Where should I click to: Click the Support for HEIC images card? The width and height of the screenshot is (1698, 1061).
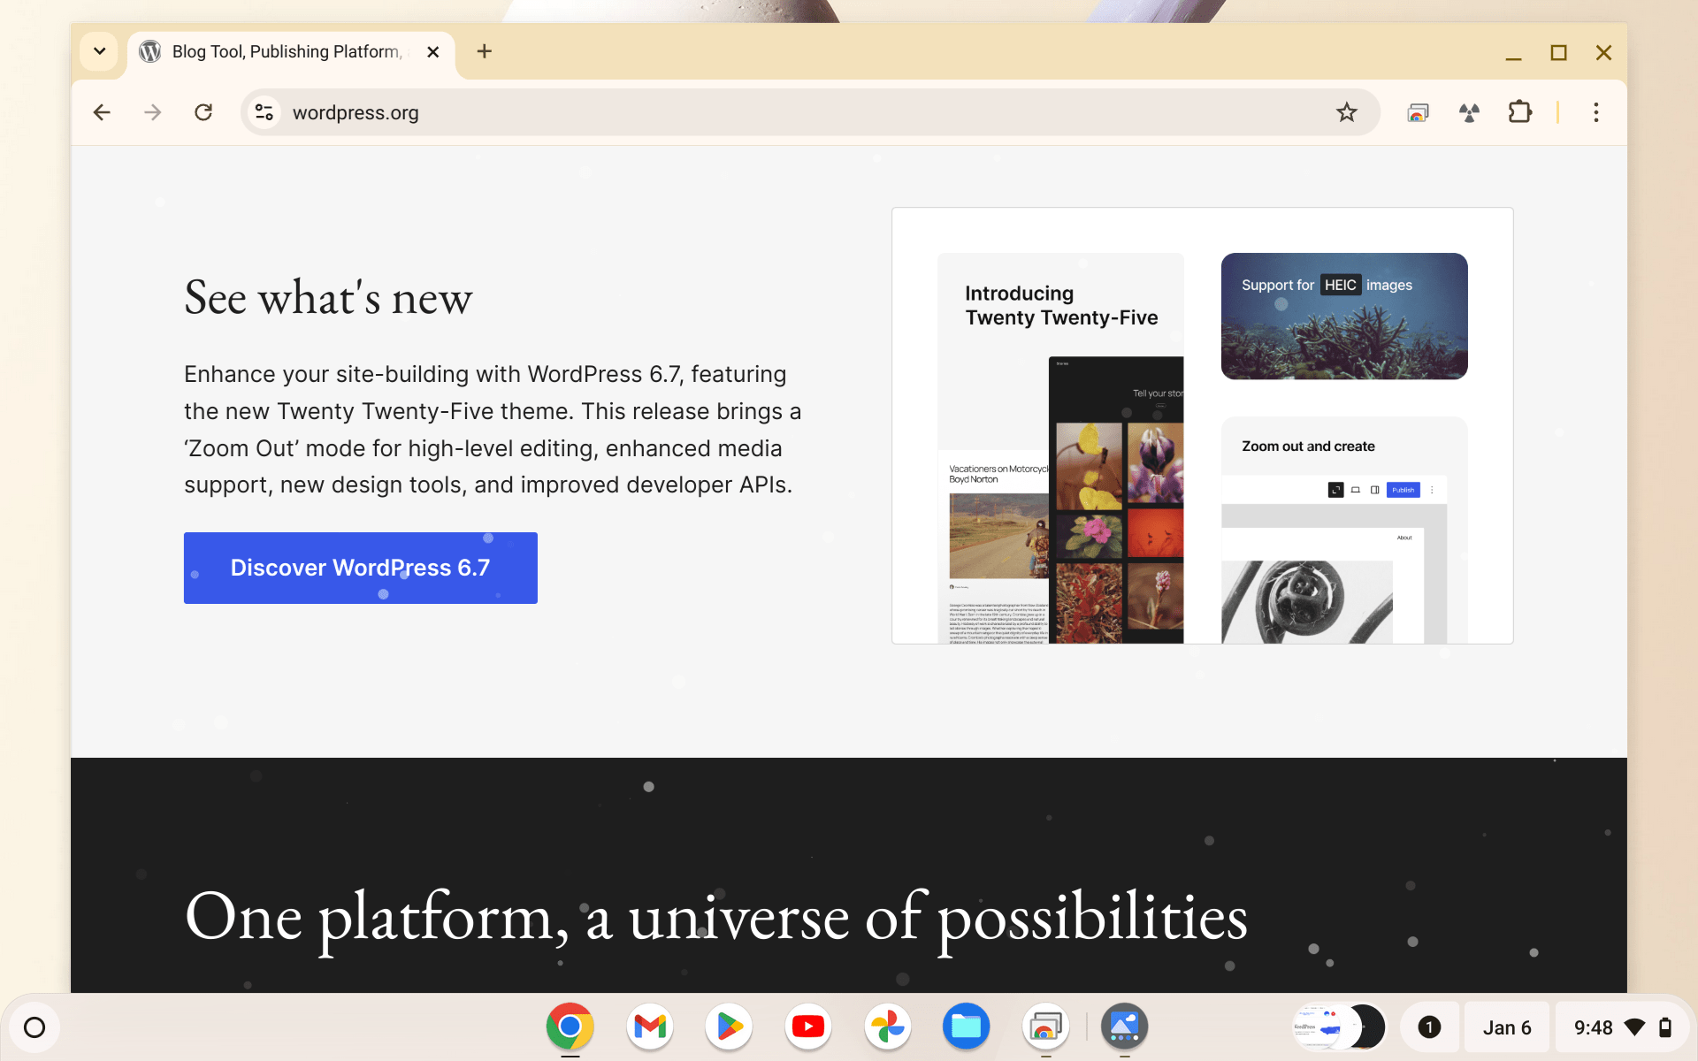click(x=1344, y=316)
